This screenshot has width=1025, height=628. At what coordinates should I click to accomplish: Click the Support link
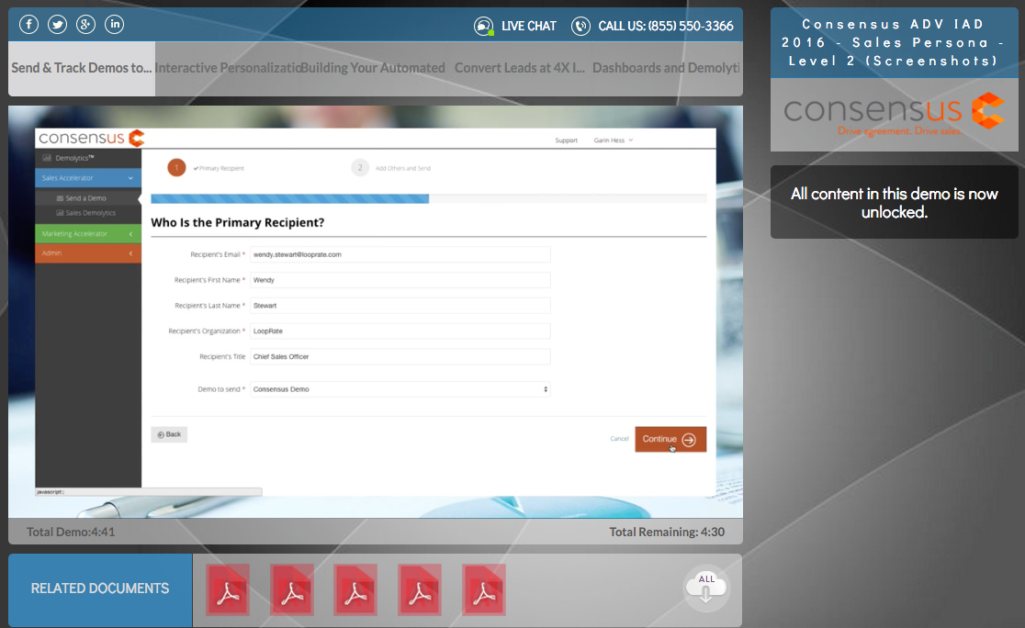click(566, 140)
